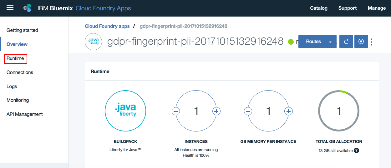Click the IBM Bluemix header text
The width and height of the screenshot is (391, 168).
pyautogui.click(x=55, y=8)
